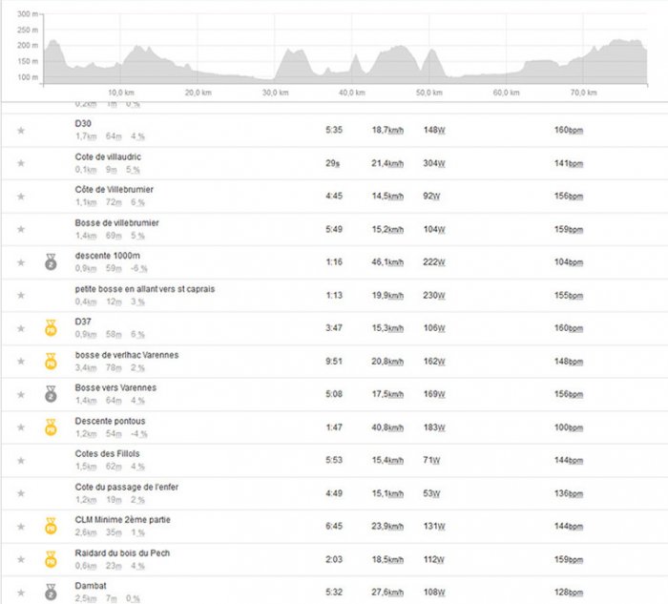Star the Cotes des Fillols segment

pyautogui.click(x=21, y=461)
